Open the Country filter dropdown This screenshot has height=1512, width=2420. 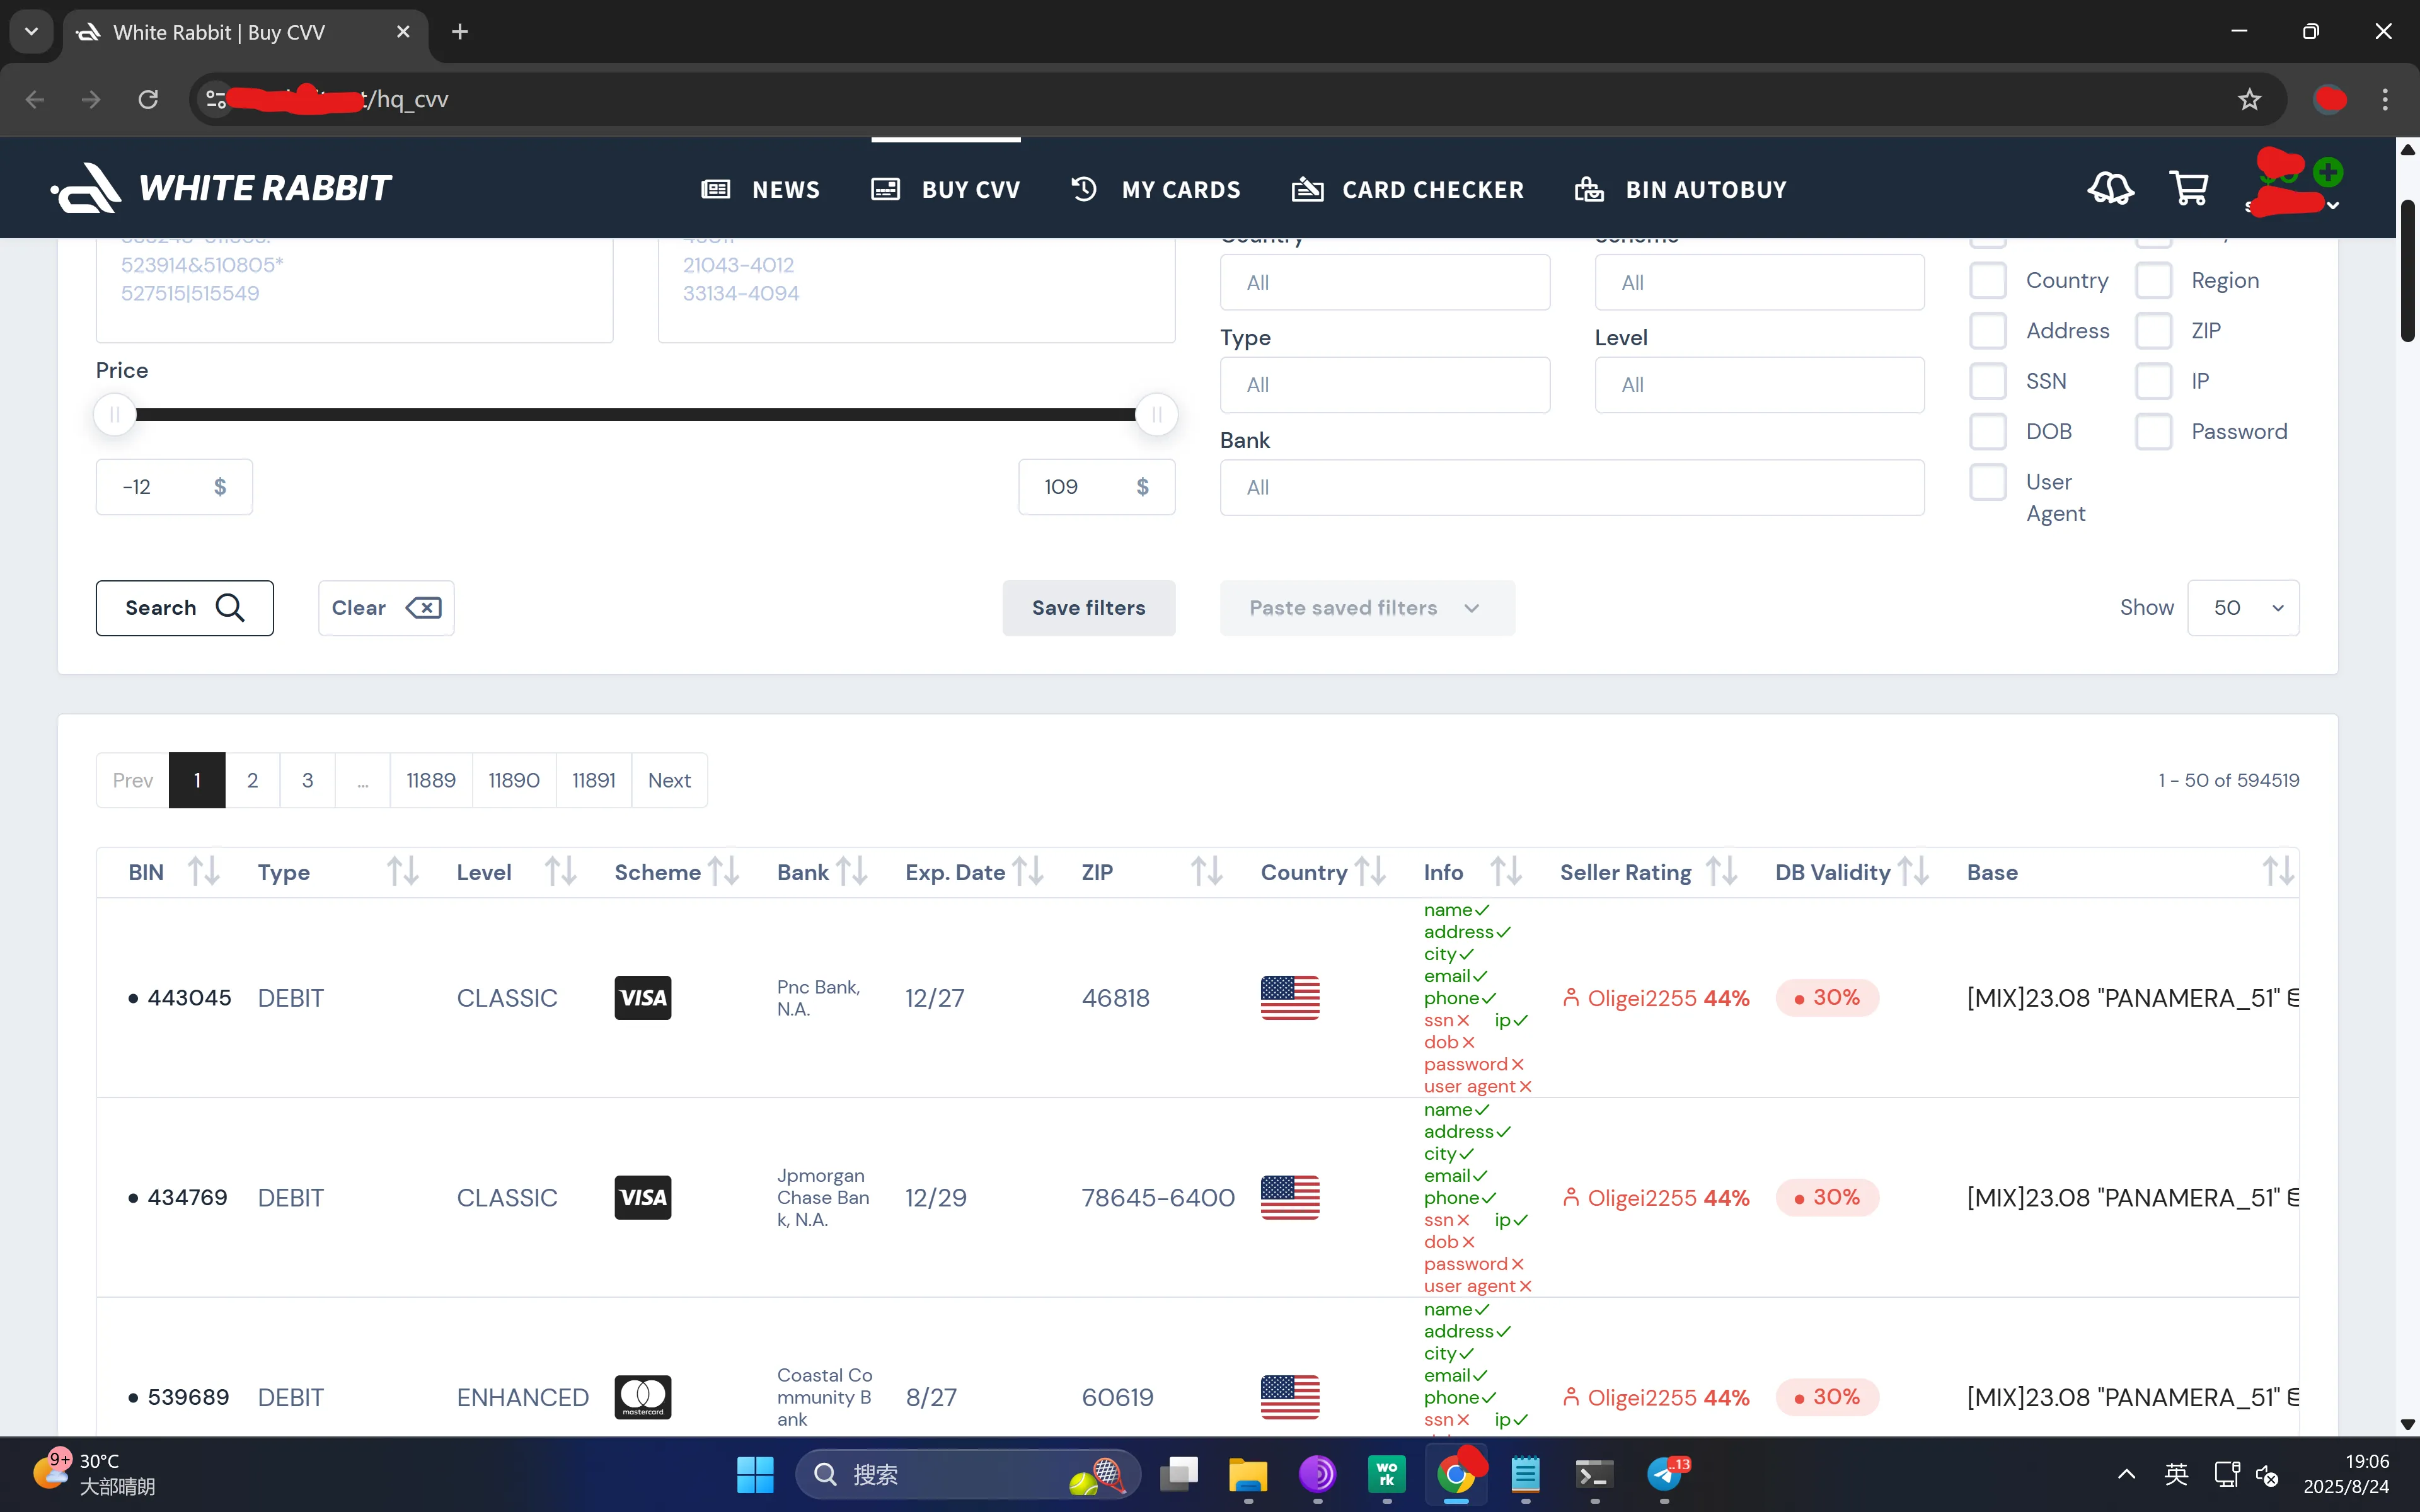[x=1385, y=282]
